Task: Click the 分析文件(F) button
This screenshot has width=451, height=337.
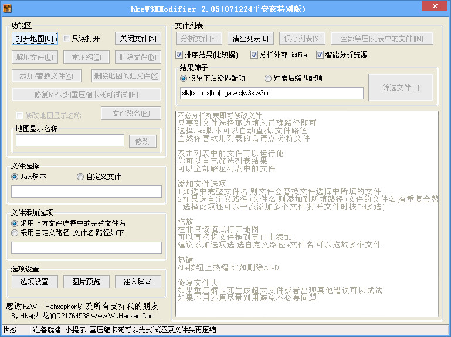Action: 199,39
